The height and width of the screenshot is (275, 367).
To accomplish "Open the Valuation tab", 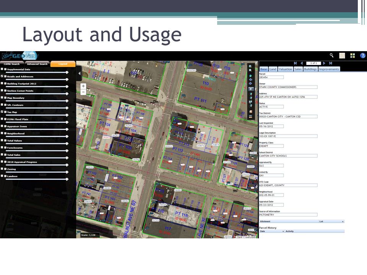I will tap(285, 69).
